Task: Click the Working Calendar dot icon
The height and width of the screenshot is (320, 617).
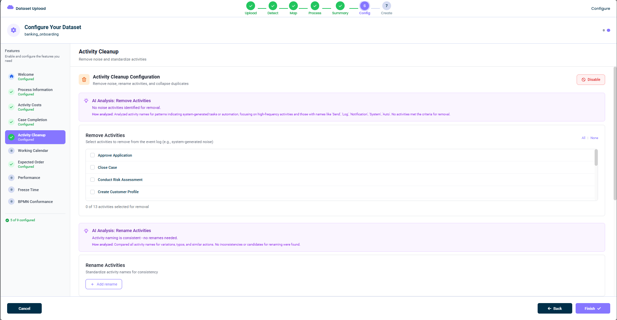Action: [x=12, y=151]
